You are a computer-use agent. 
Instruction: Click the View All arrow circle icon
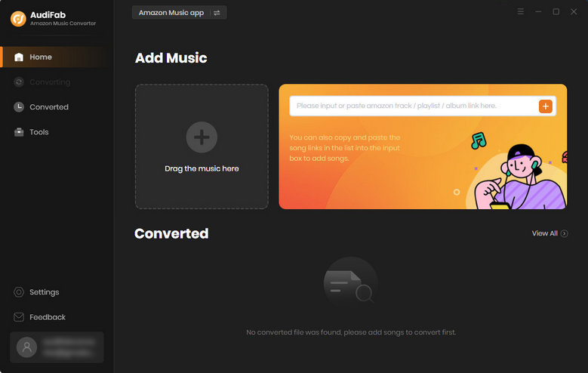(564, 233)
